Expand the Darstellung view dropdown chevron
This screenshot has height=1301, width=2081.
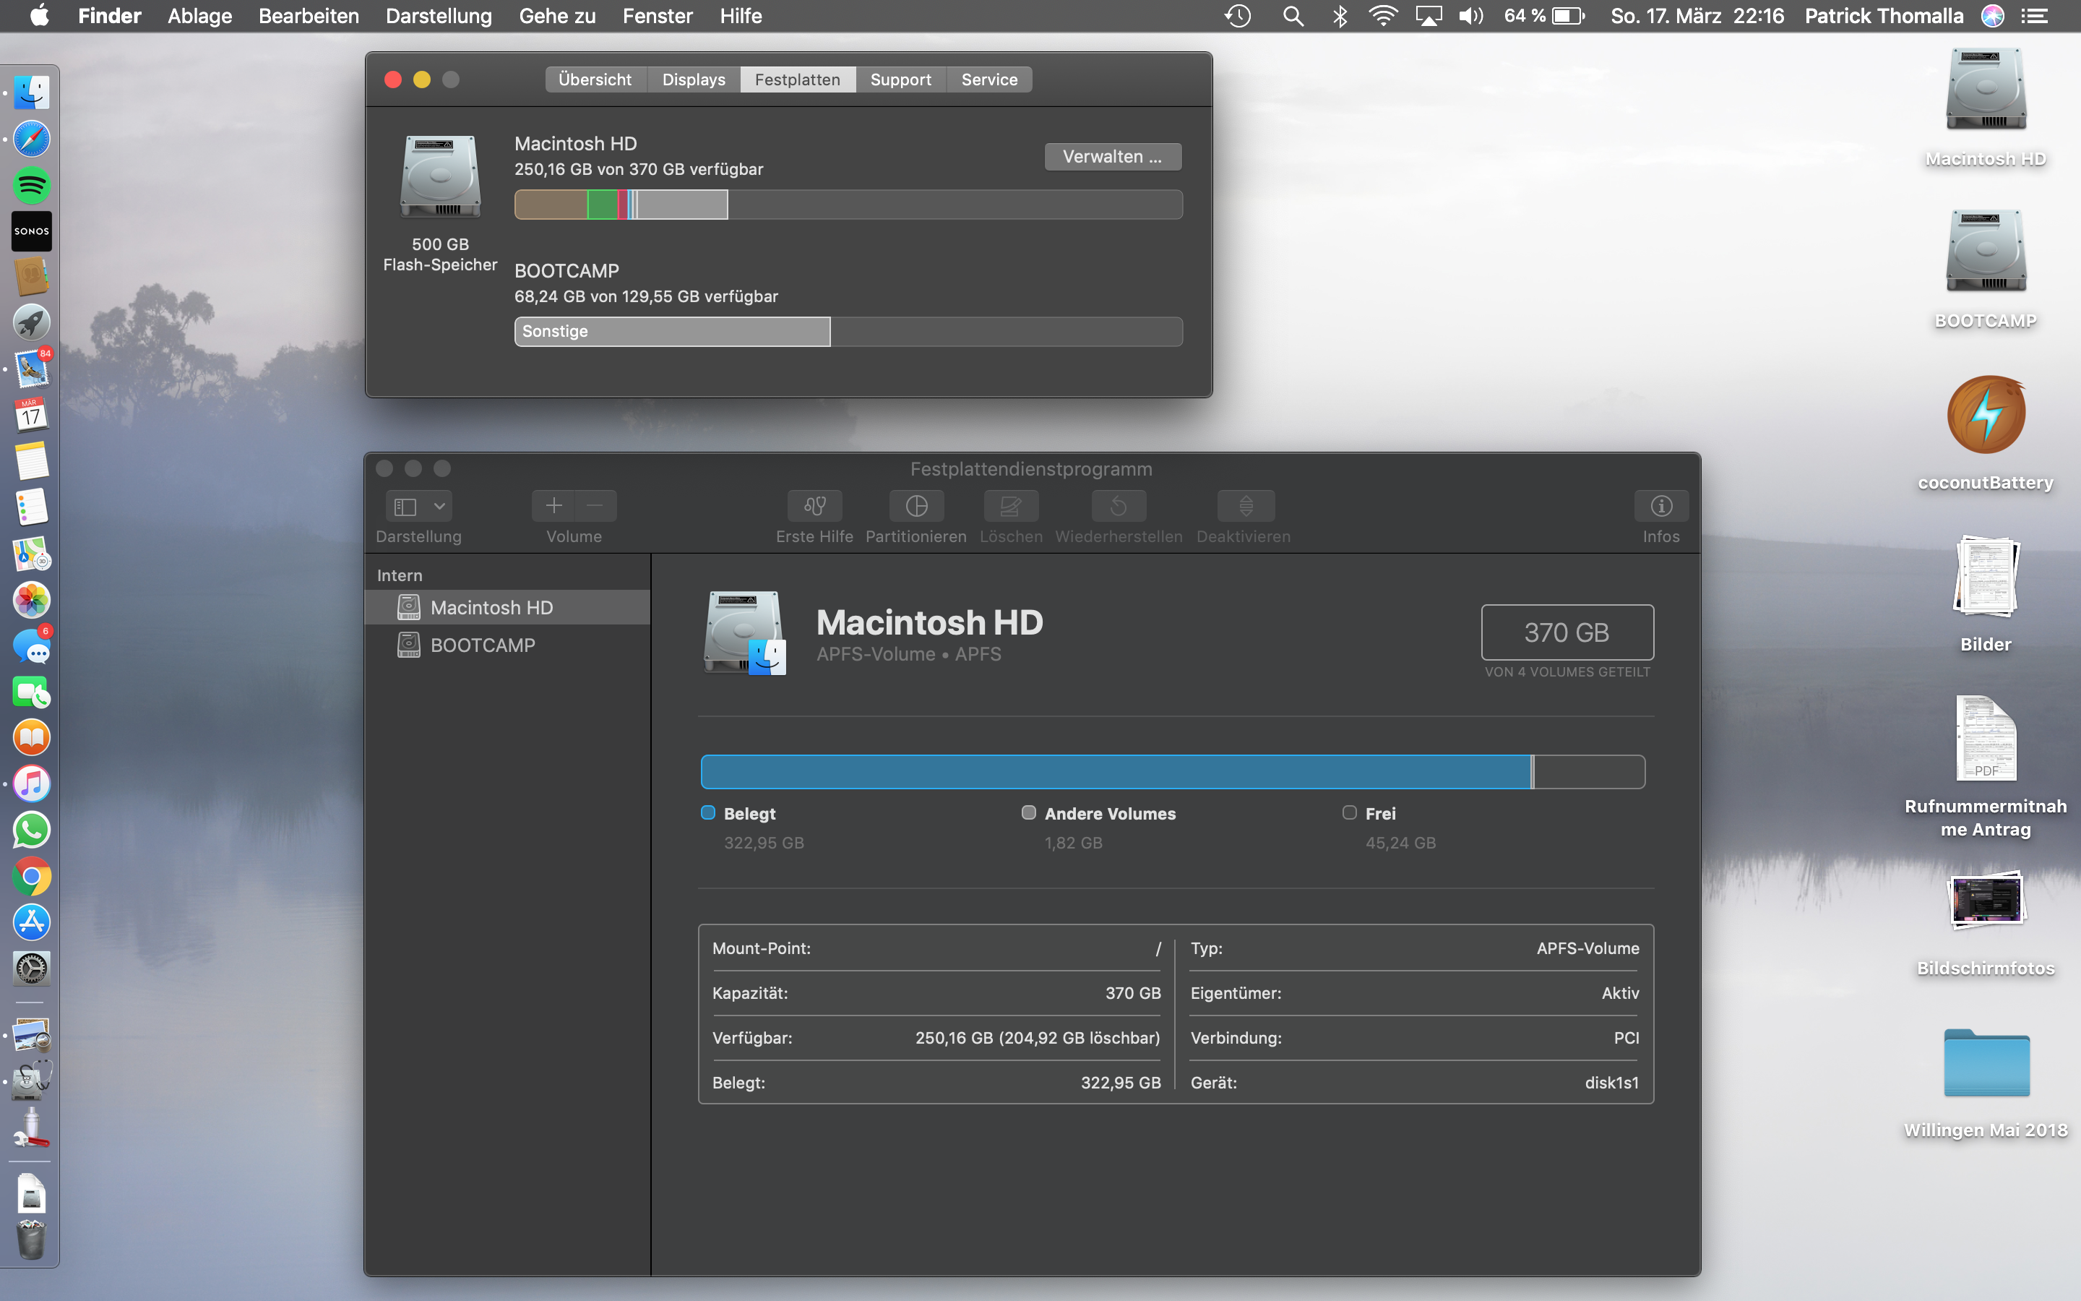pos(439,506)
